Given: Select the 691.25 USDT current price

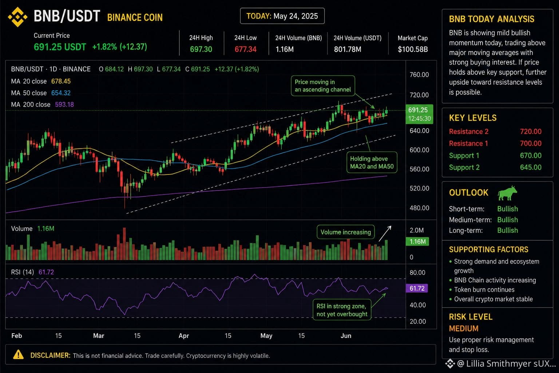Looking at the screenshot, I should click(x=60, y=47).
